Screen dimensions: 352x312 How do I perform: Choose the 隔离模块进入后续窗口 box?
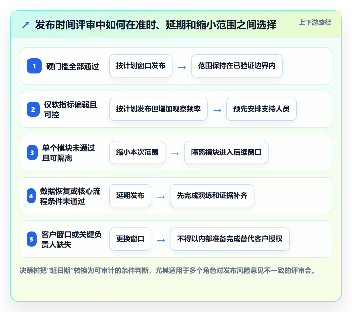point(226,152)
